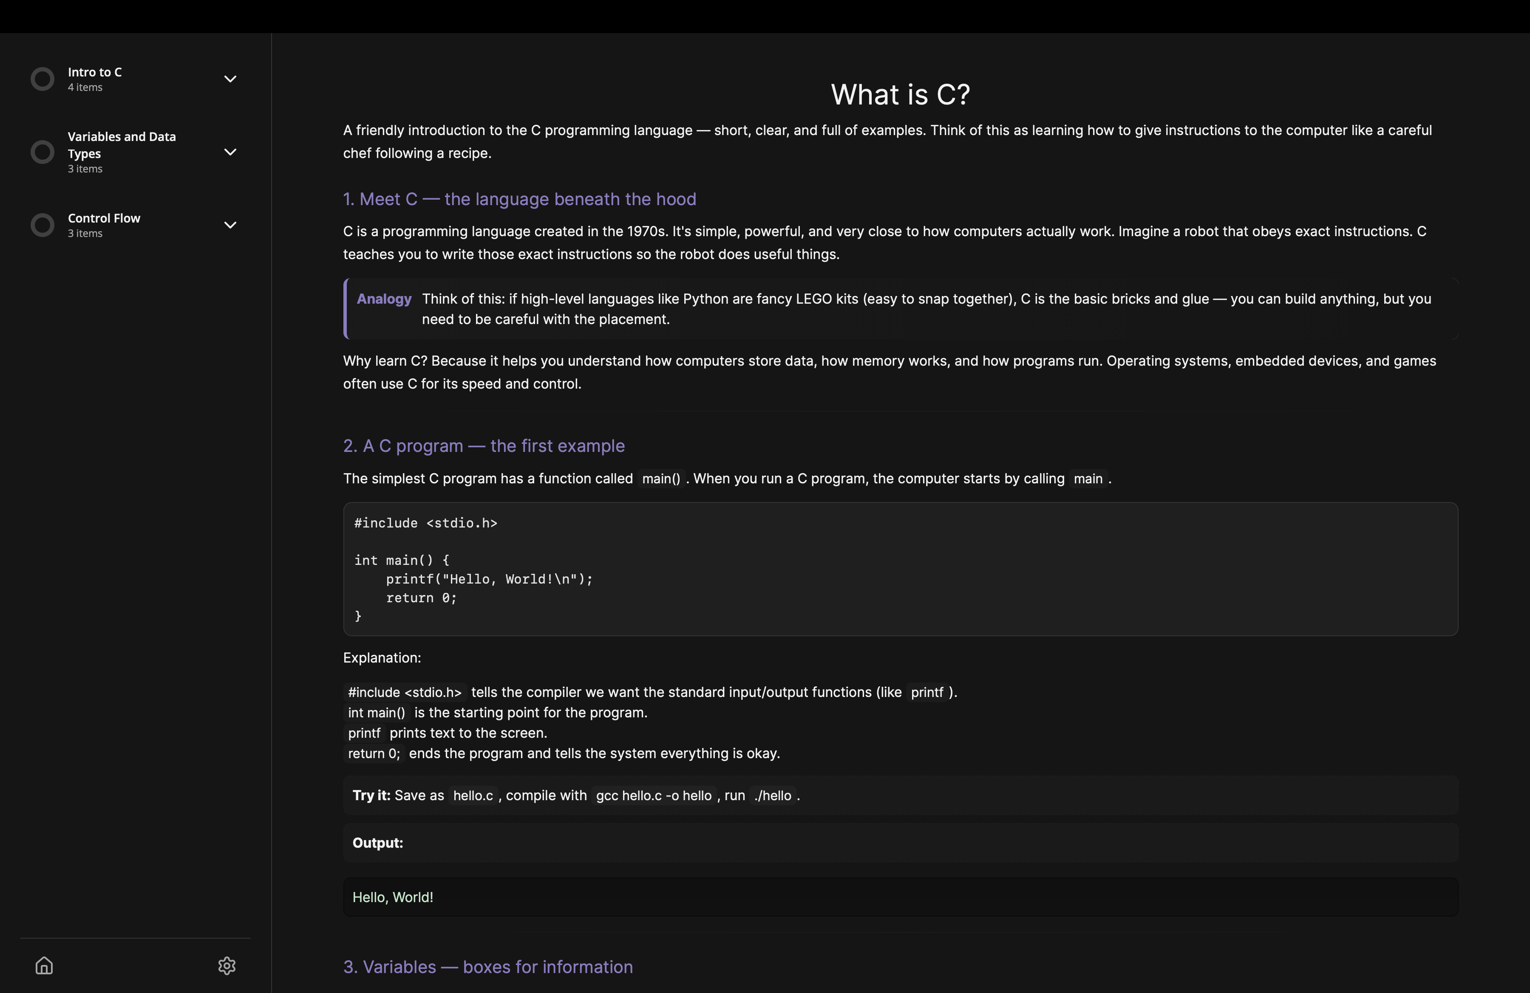
Task: Click the Variables and Data Types progress circle
Action: (x=42, y=152)
